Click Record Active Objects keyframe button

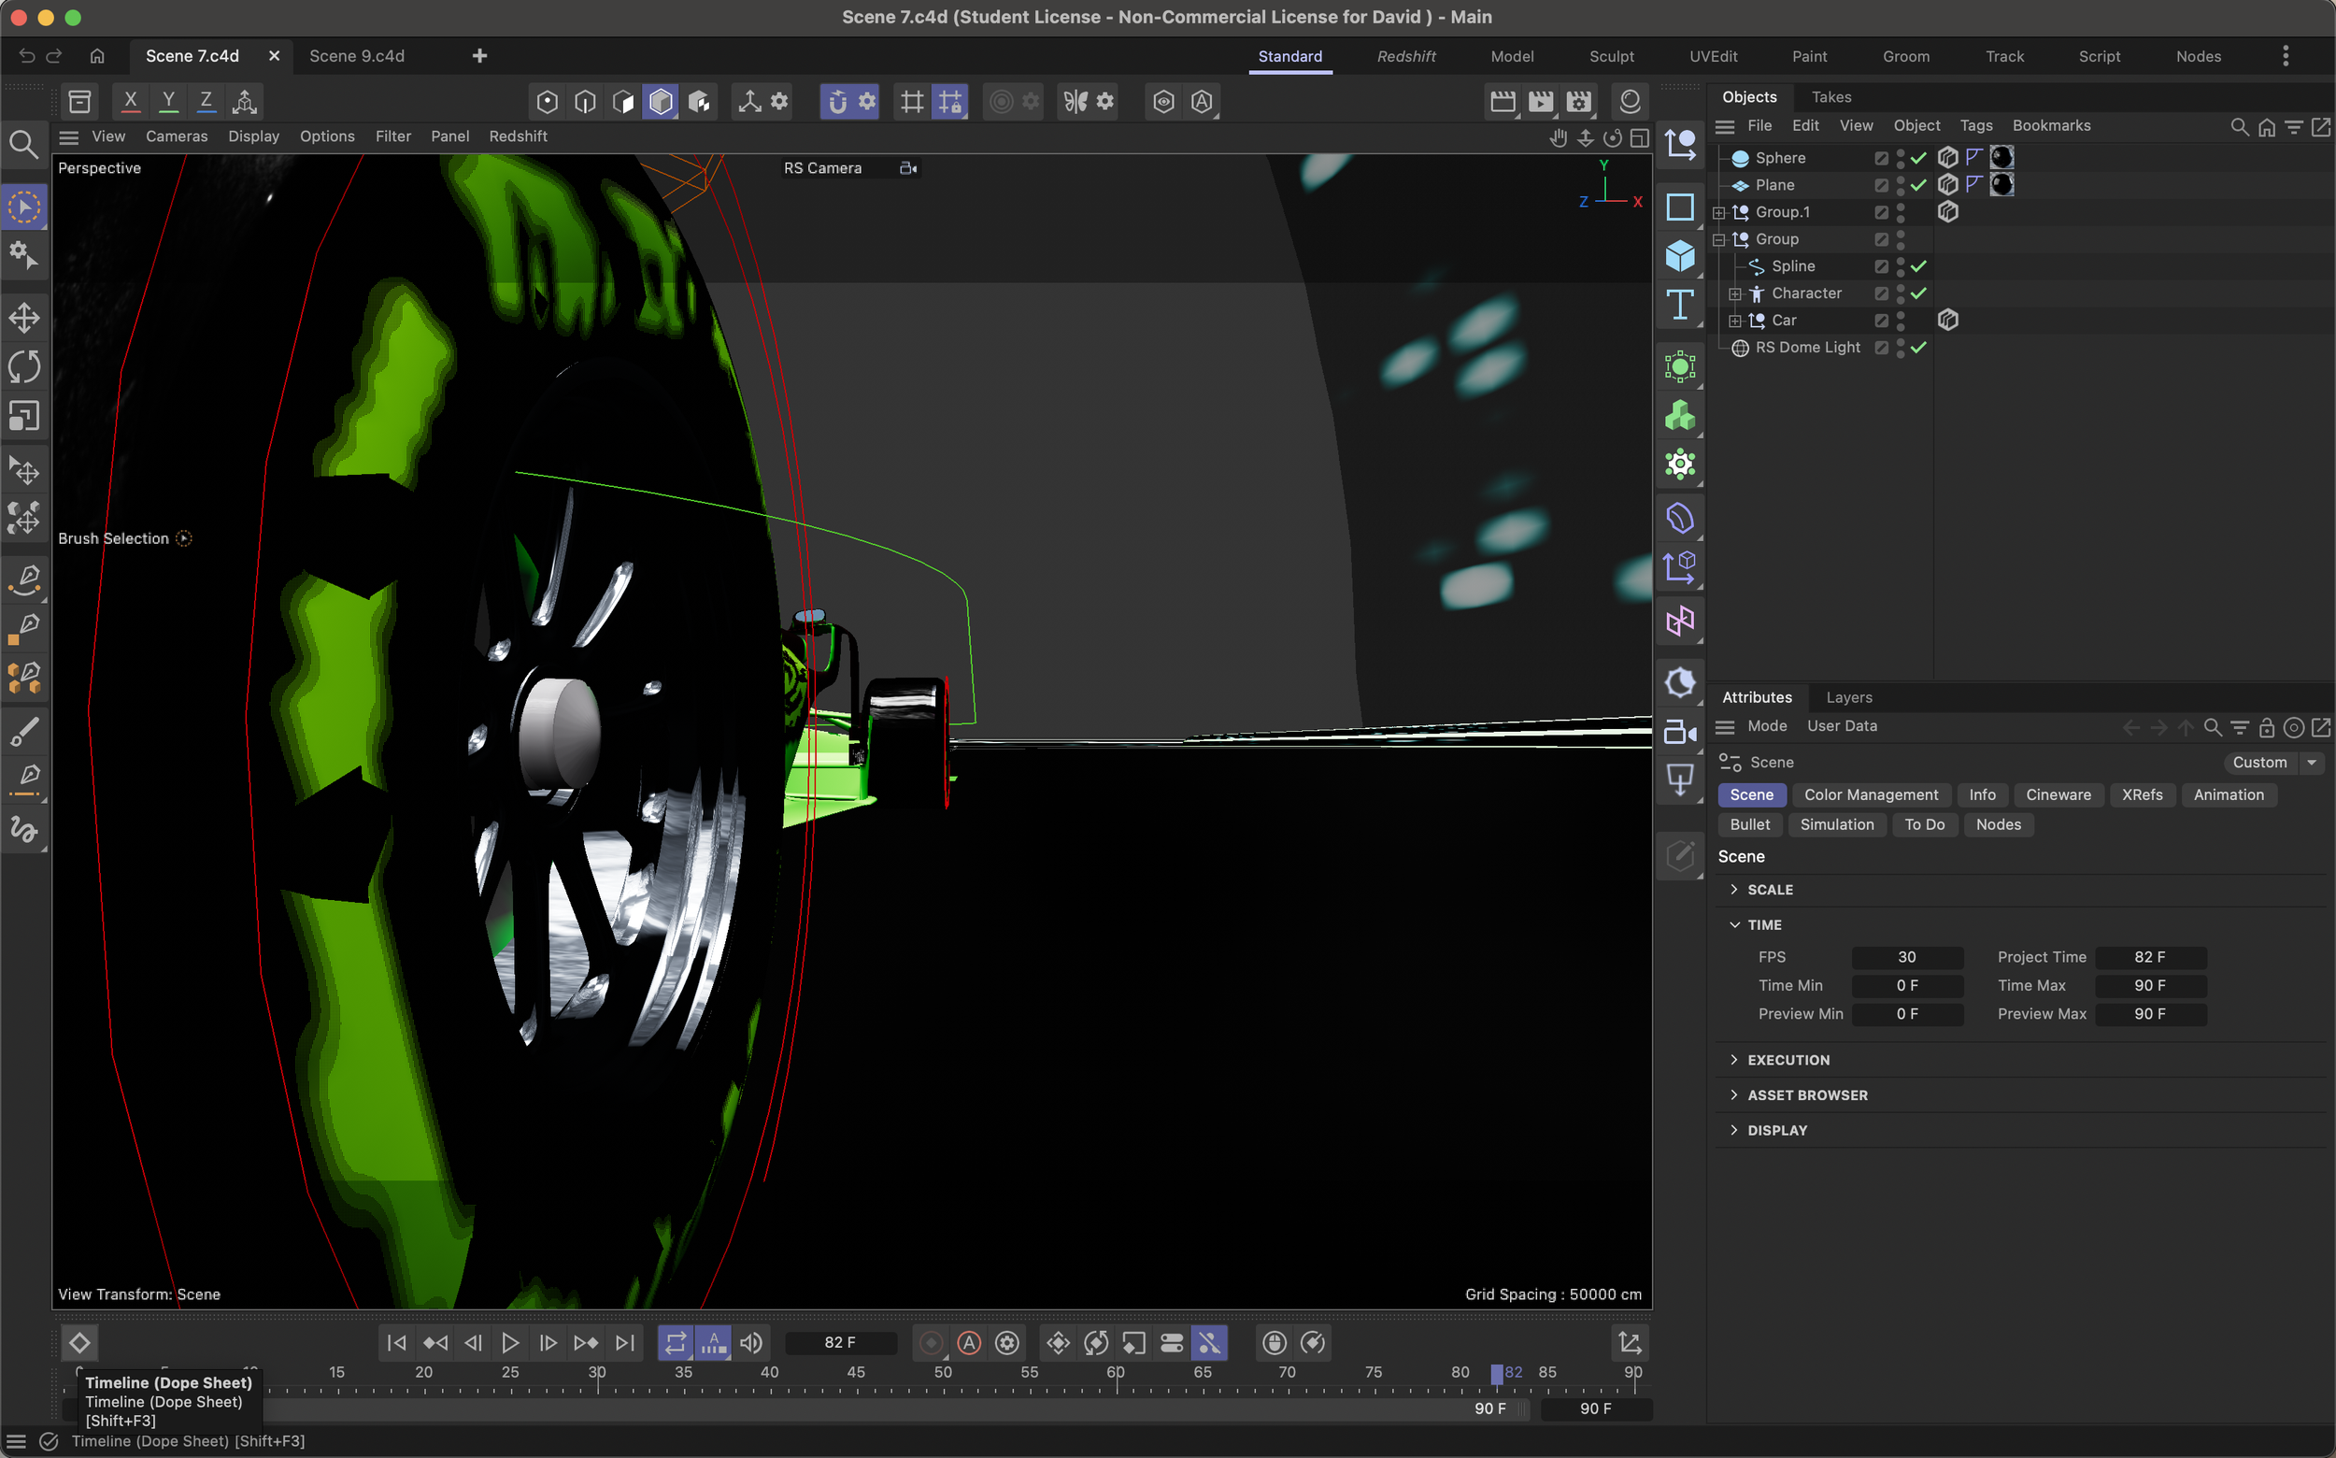[931, 1342]
